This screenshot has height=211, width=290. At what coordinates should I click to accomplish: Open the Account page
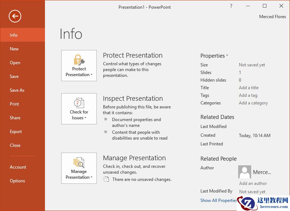(22, 167)
